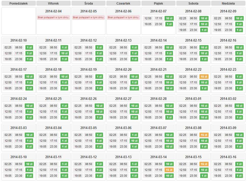Choose the 10 zł fare on 2014-03-06
Image resolution: width=248 pixels, height=182 pixels.
click(134, 141)
